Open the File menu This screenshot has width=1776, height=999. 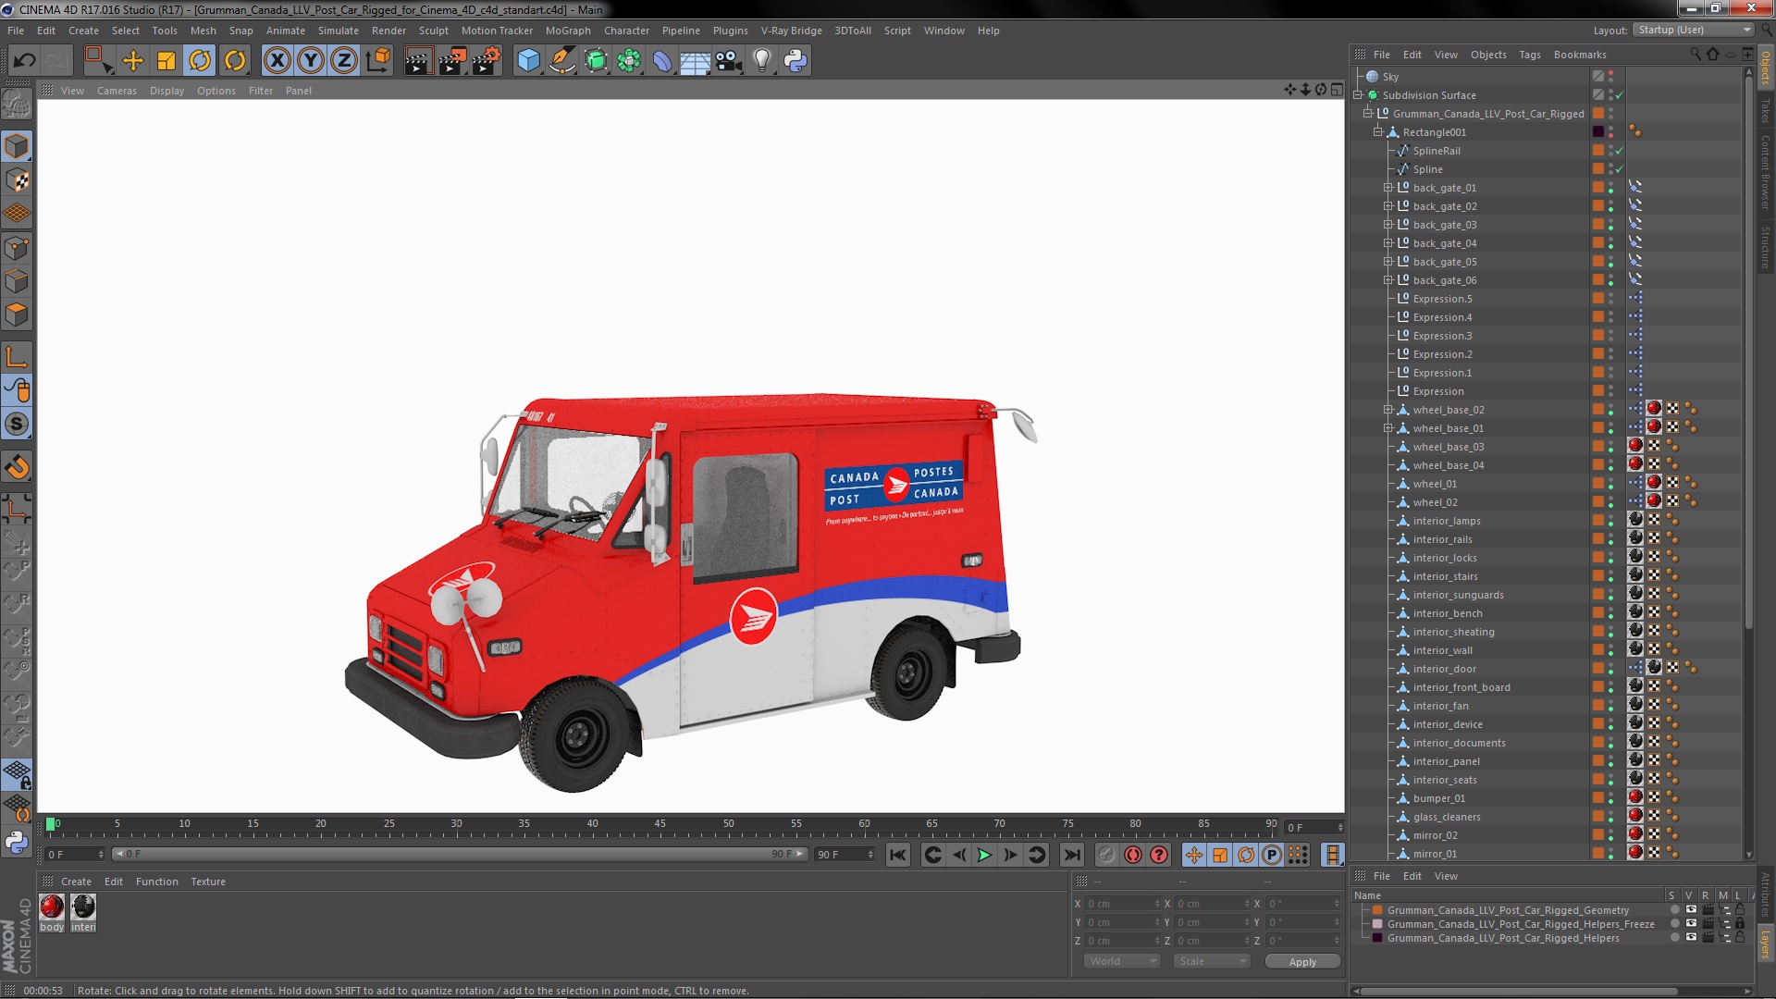[x=16, y=31]
